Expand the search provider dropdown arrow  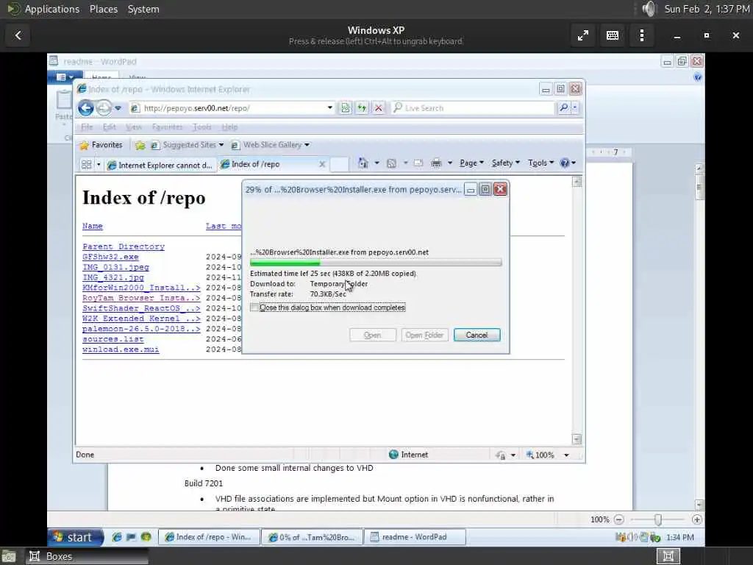[x=575, y=108]
